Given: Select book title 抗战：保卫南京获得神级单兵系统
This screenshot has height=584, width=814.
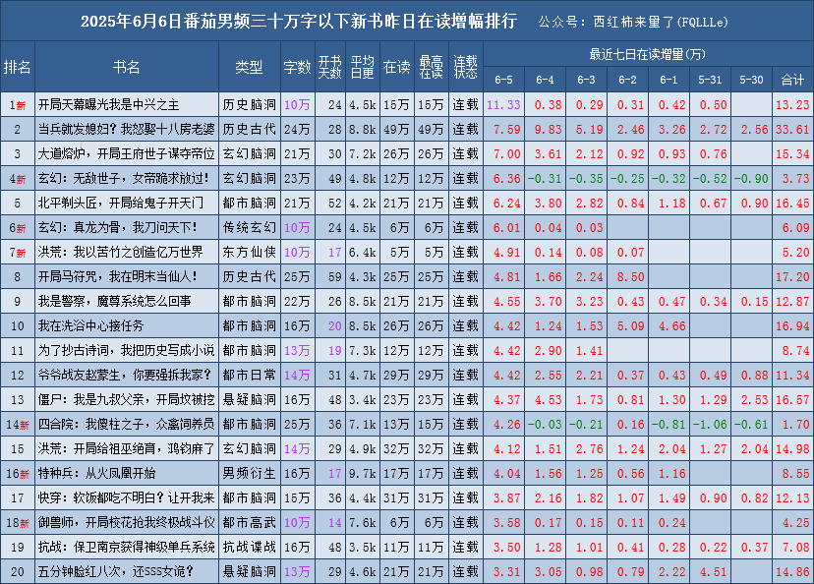Looking at the screenshot, I should 126,548.
